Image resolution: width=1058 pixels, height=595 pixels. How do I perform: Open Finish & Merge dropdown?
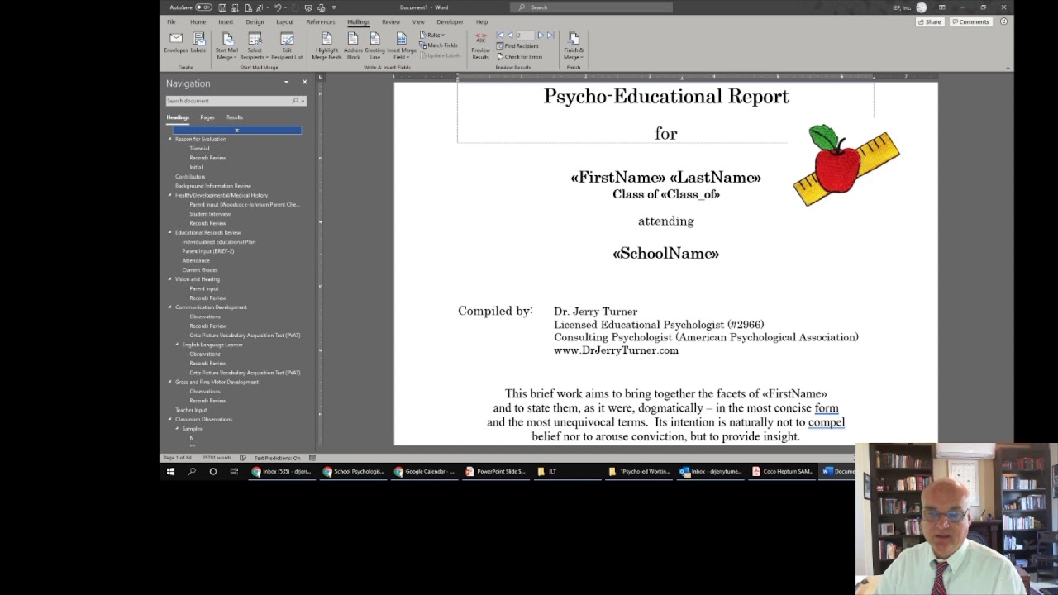click(574, 46)
